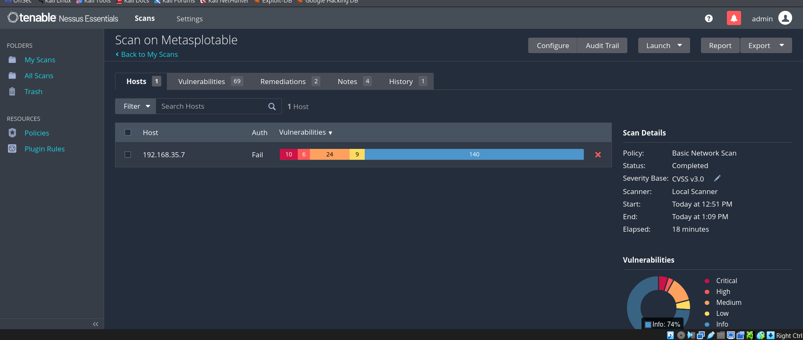Click the Configure button
This screenshot has height=340, width=803.
coord(552,46)
